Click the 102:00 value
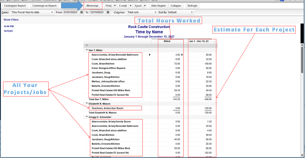 tap(208, 153)
